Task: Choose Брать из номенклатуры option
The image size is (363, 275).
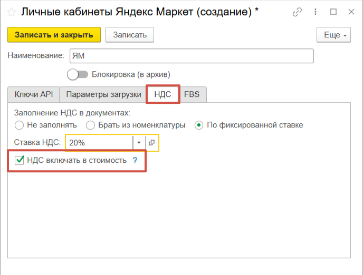Action: [90, 125]
